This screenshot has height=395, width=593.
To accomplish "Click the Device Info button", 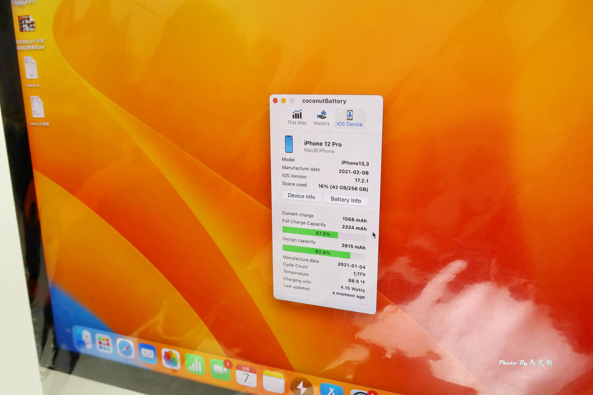I will coord(301,196).
